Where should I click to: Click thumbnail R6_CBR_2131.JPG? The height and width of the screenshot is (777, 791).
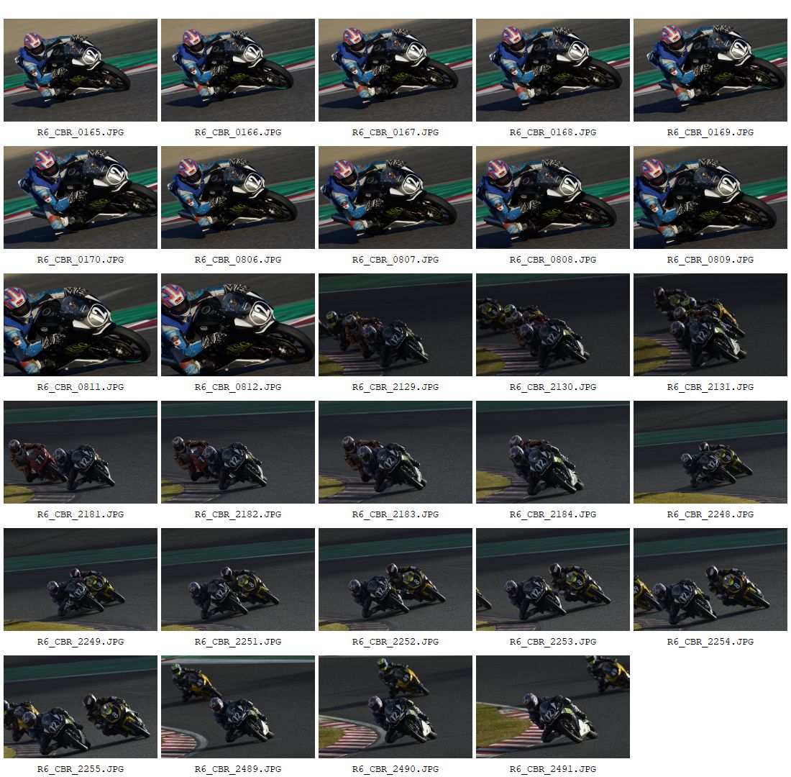pyautogui.click(x=710, y=324)
